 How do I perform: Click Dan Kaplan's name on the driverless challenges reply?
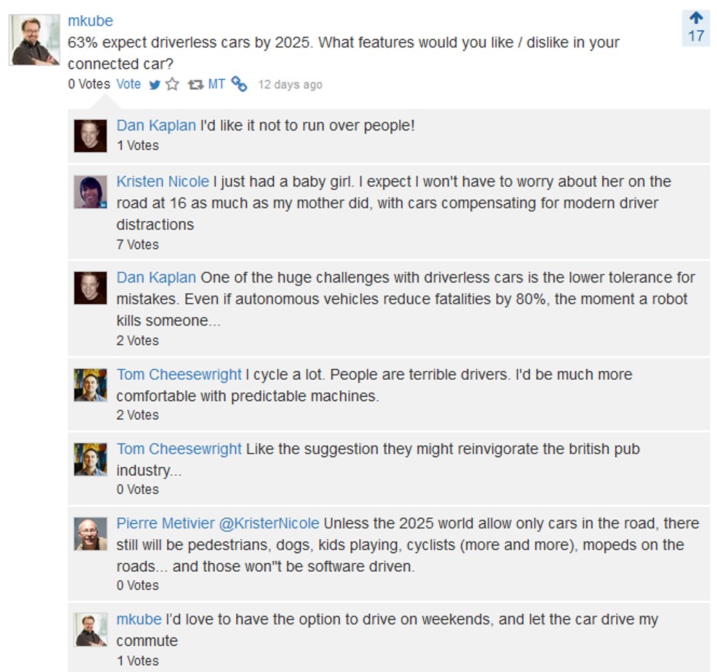coord(156,278)
